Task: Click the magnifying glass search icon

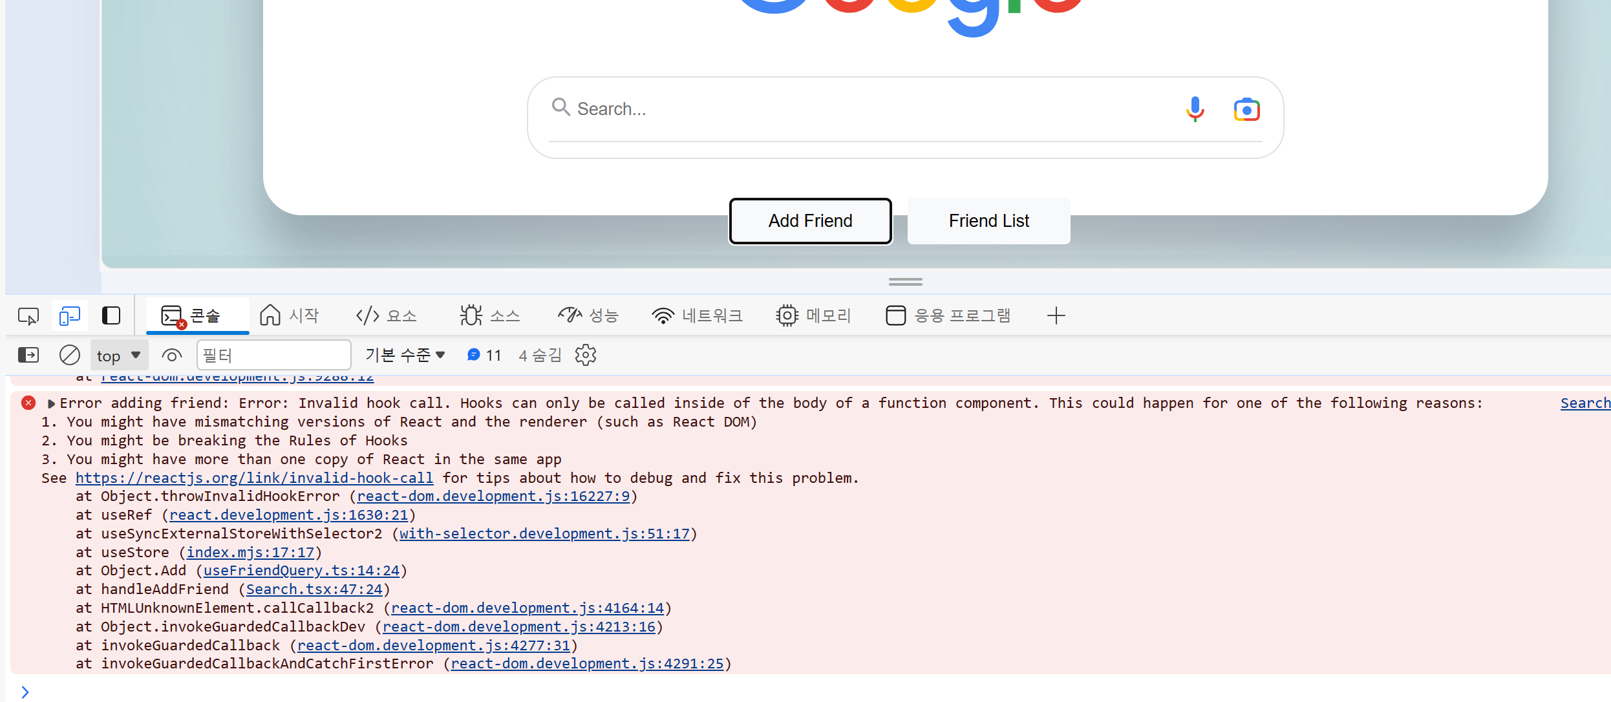Action: point(560,107)
